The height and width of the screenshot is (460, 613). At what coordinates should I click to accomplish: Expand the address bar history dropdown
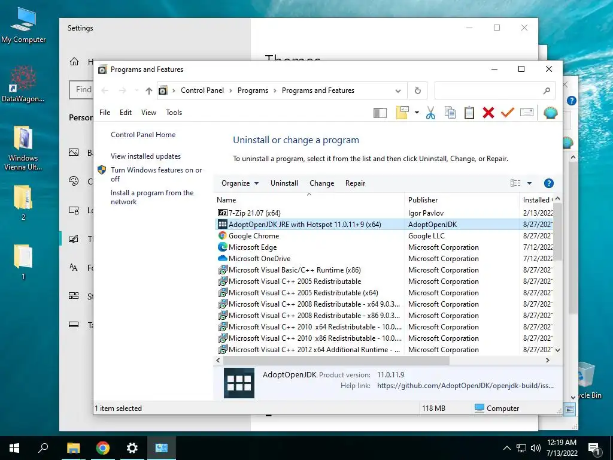(397, 91)
